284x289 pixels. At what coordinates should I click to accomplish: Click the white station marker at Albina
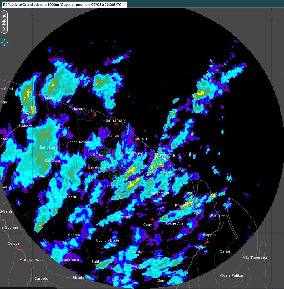(x=28, y=114)
